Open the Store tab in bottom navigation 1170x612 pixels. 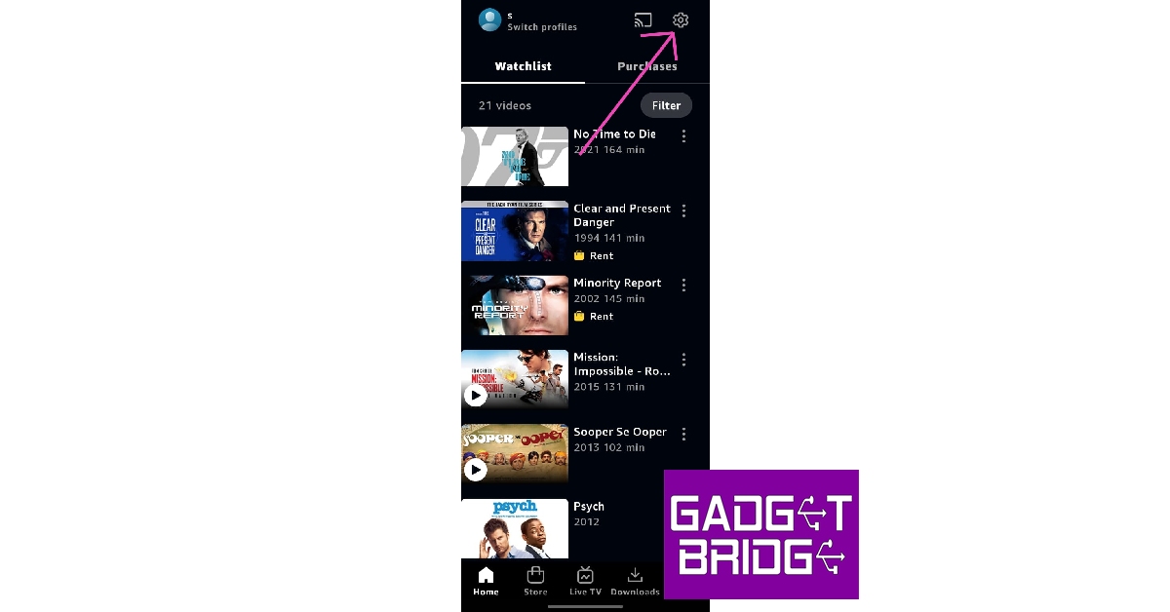pos(535,581)
